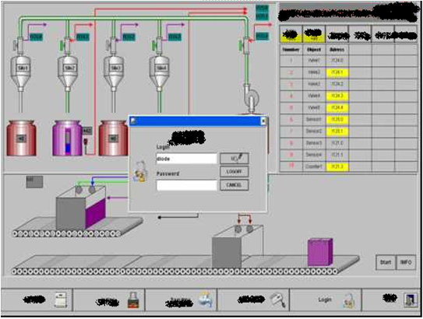Screen dimensions: 423x319
Task: Click the red lock icon in the bottom bar
Action: click(133, 300)
